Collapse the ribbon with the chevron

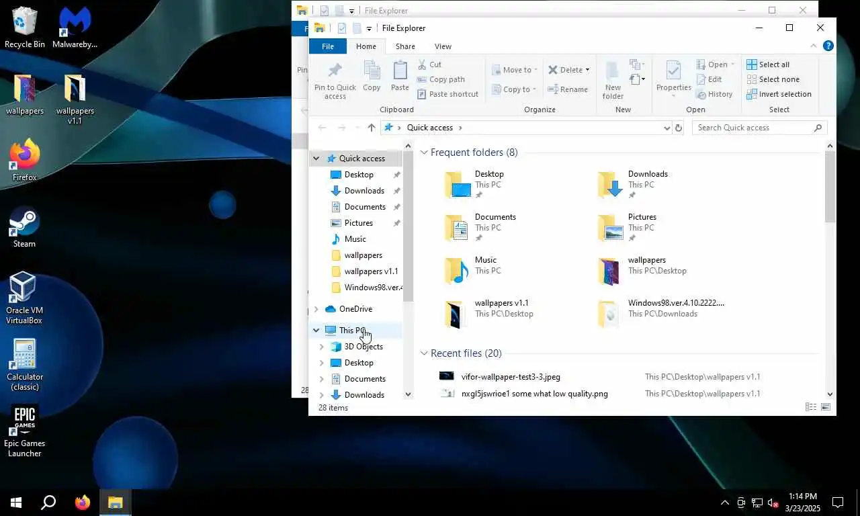pos(814,46)
